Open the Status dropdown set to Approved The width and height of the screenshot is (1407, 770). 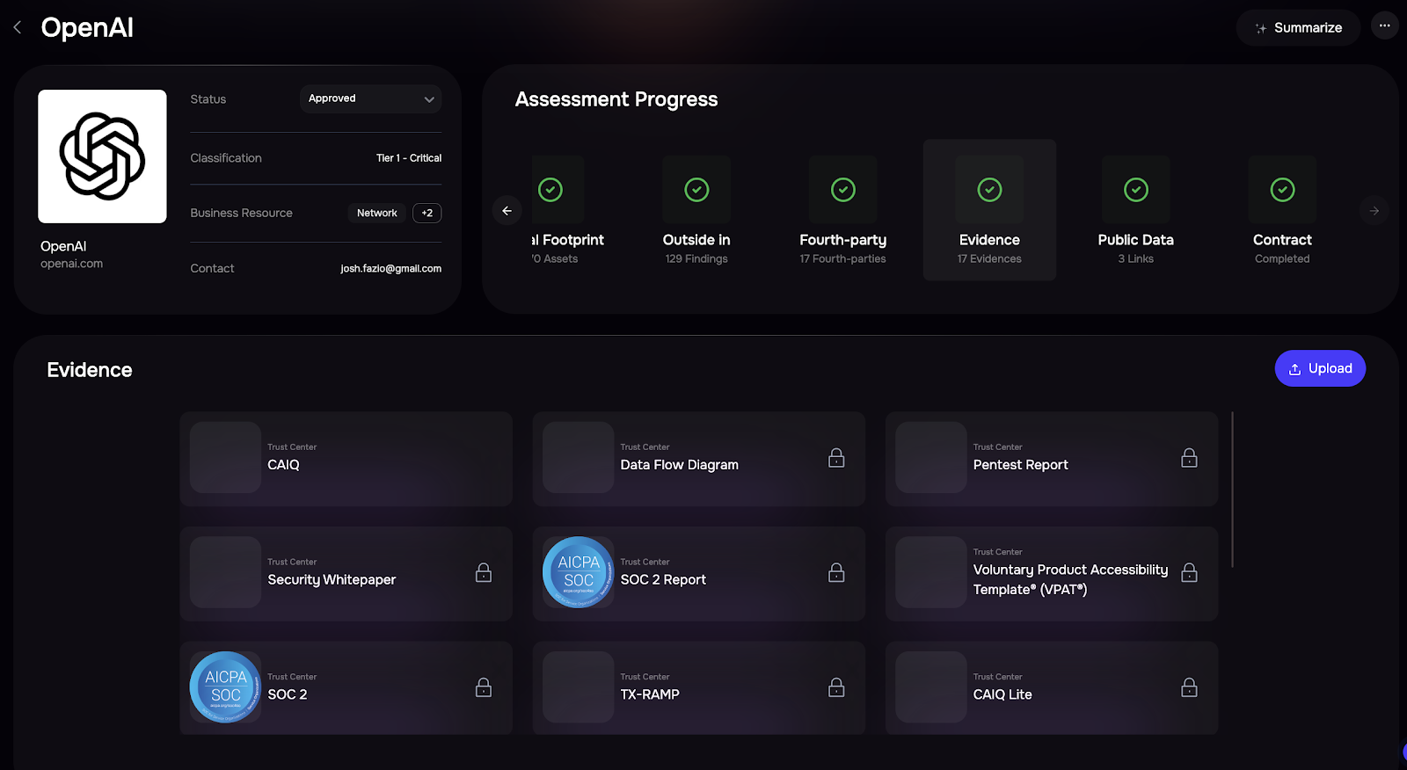pyautogui.click(x=370, y=98)
